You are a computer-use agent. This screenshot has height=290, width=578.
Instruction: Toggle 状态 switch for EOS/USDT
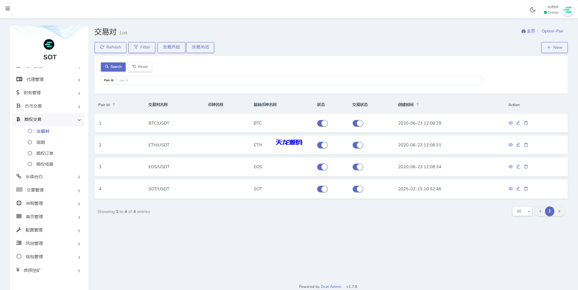(x=322, y=167)
